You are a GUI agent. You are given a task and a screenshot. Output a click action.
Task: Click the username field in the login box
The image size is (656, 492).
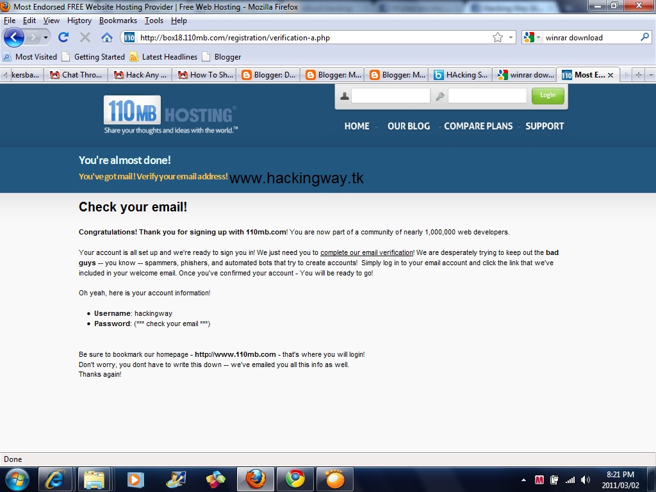tap(390, 96)
